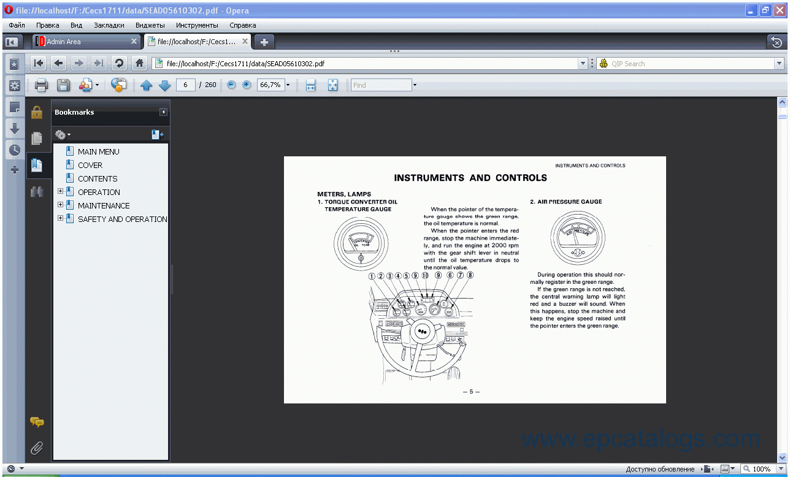Open the Bookmarks star panel in sidebar
Screen dimensions: 790x477
[15, 64]
